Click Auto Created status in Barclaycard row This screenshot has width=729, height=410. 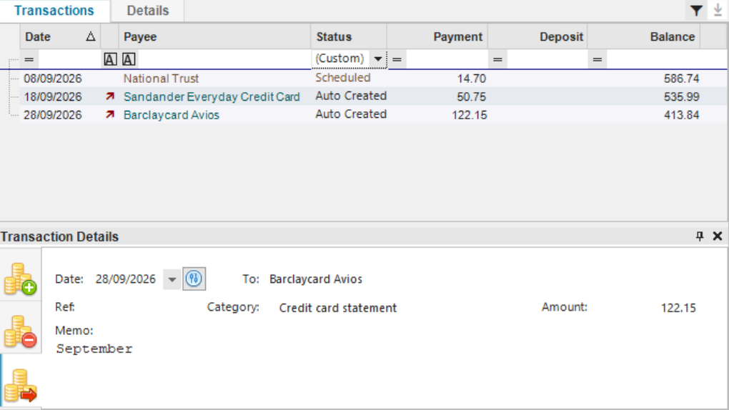pos(351,114)
